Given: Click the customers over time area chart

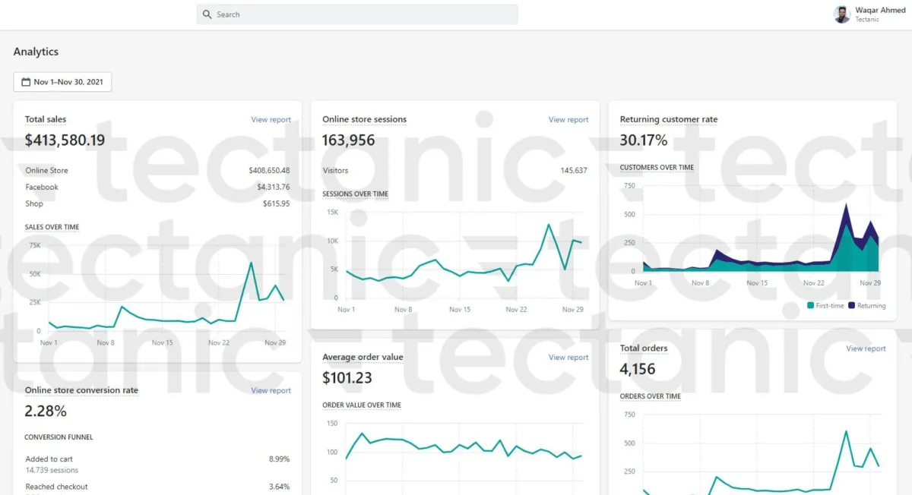Looking at the screenshot, I should [760, 229].
